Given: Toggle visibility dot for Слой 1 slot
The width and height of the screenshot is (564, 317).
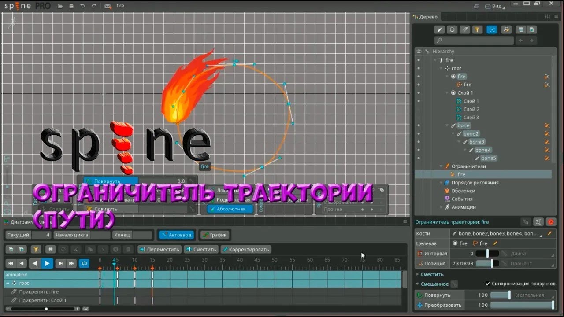Looking at the screenshot, I should point(419,93).
